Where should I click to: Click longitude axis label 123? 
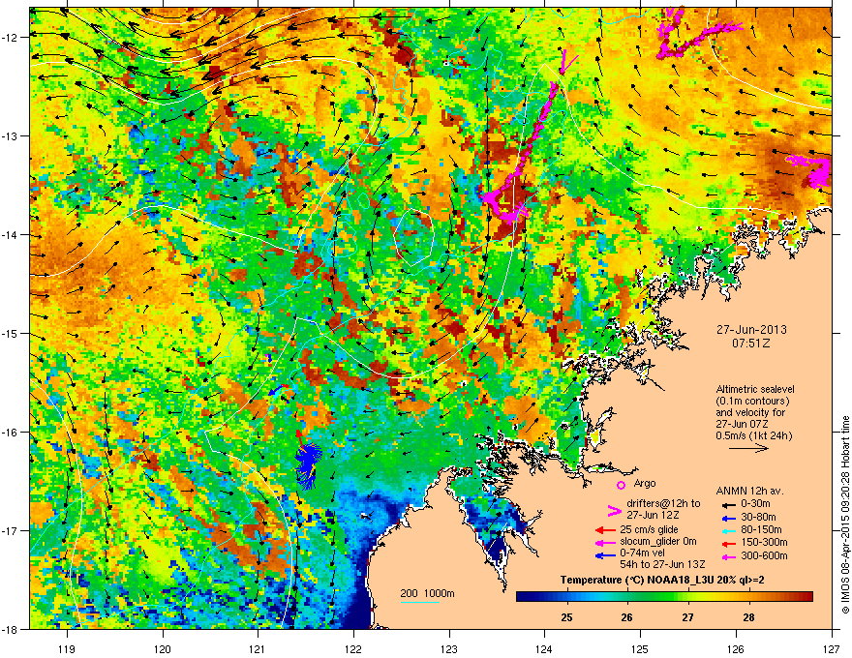[x=449, y=648]
